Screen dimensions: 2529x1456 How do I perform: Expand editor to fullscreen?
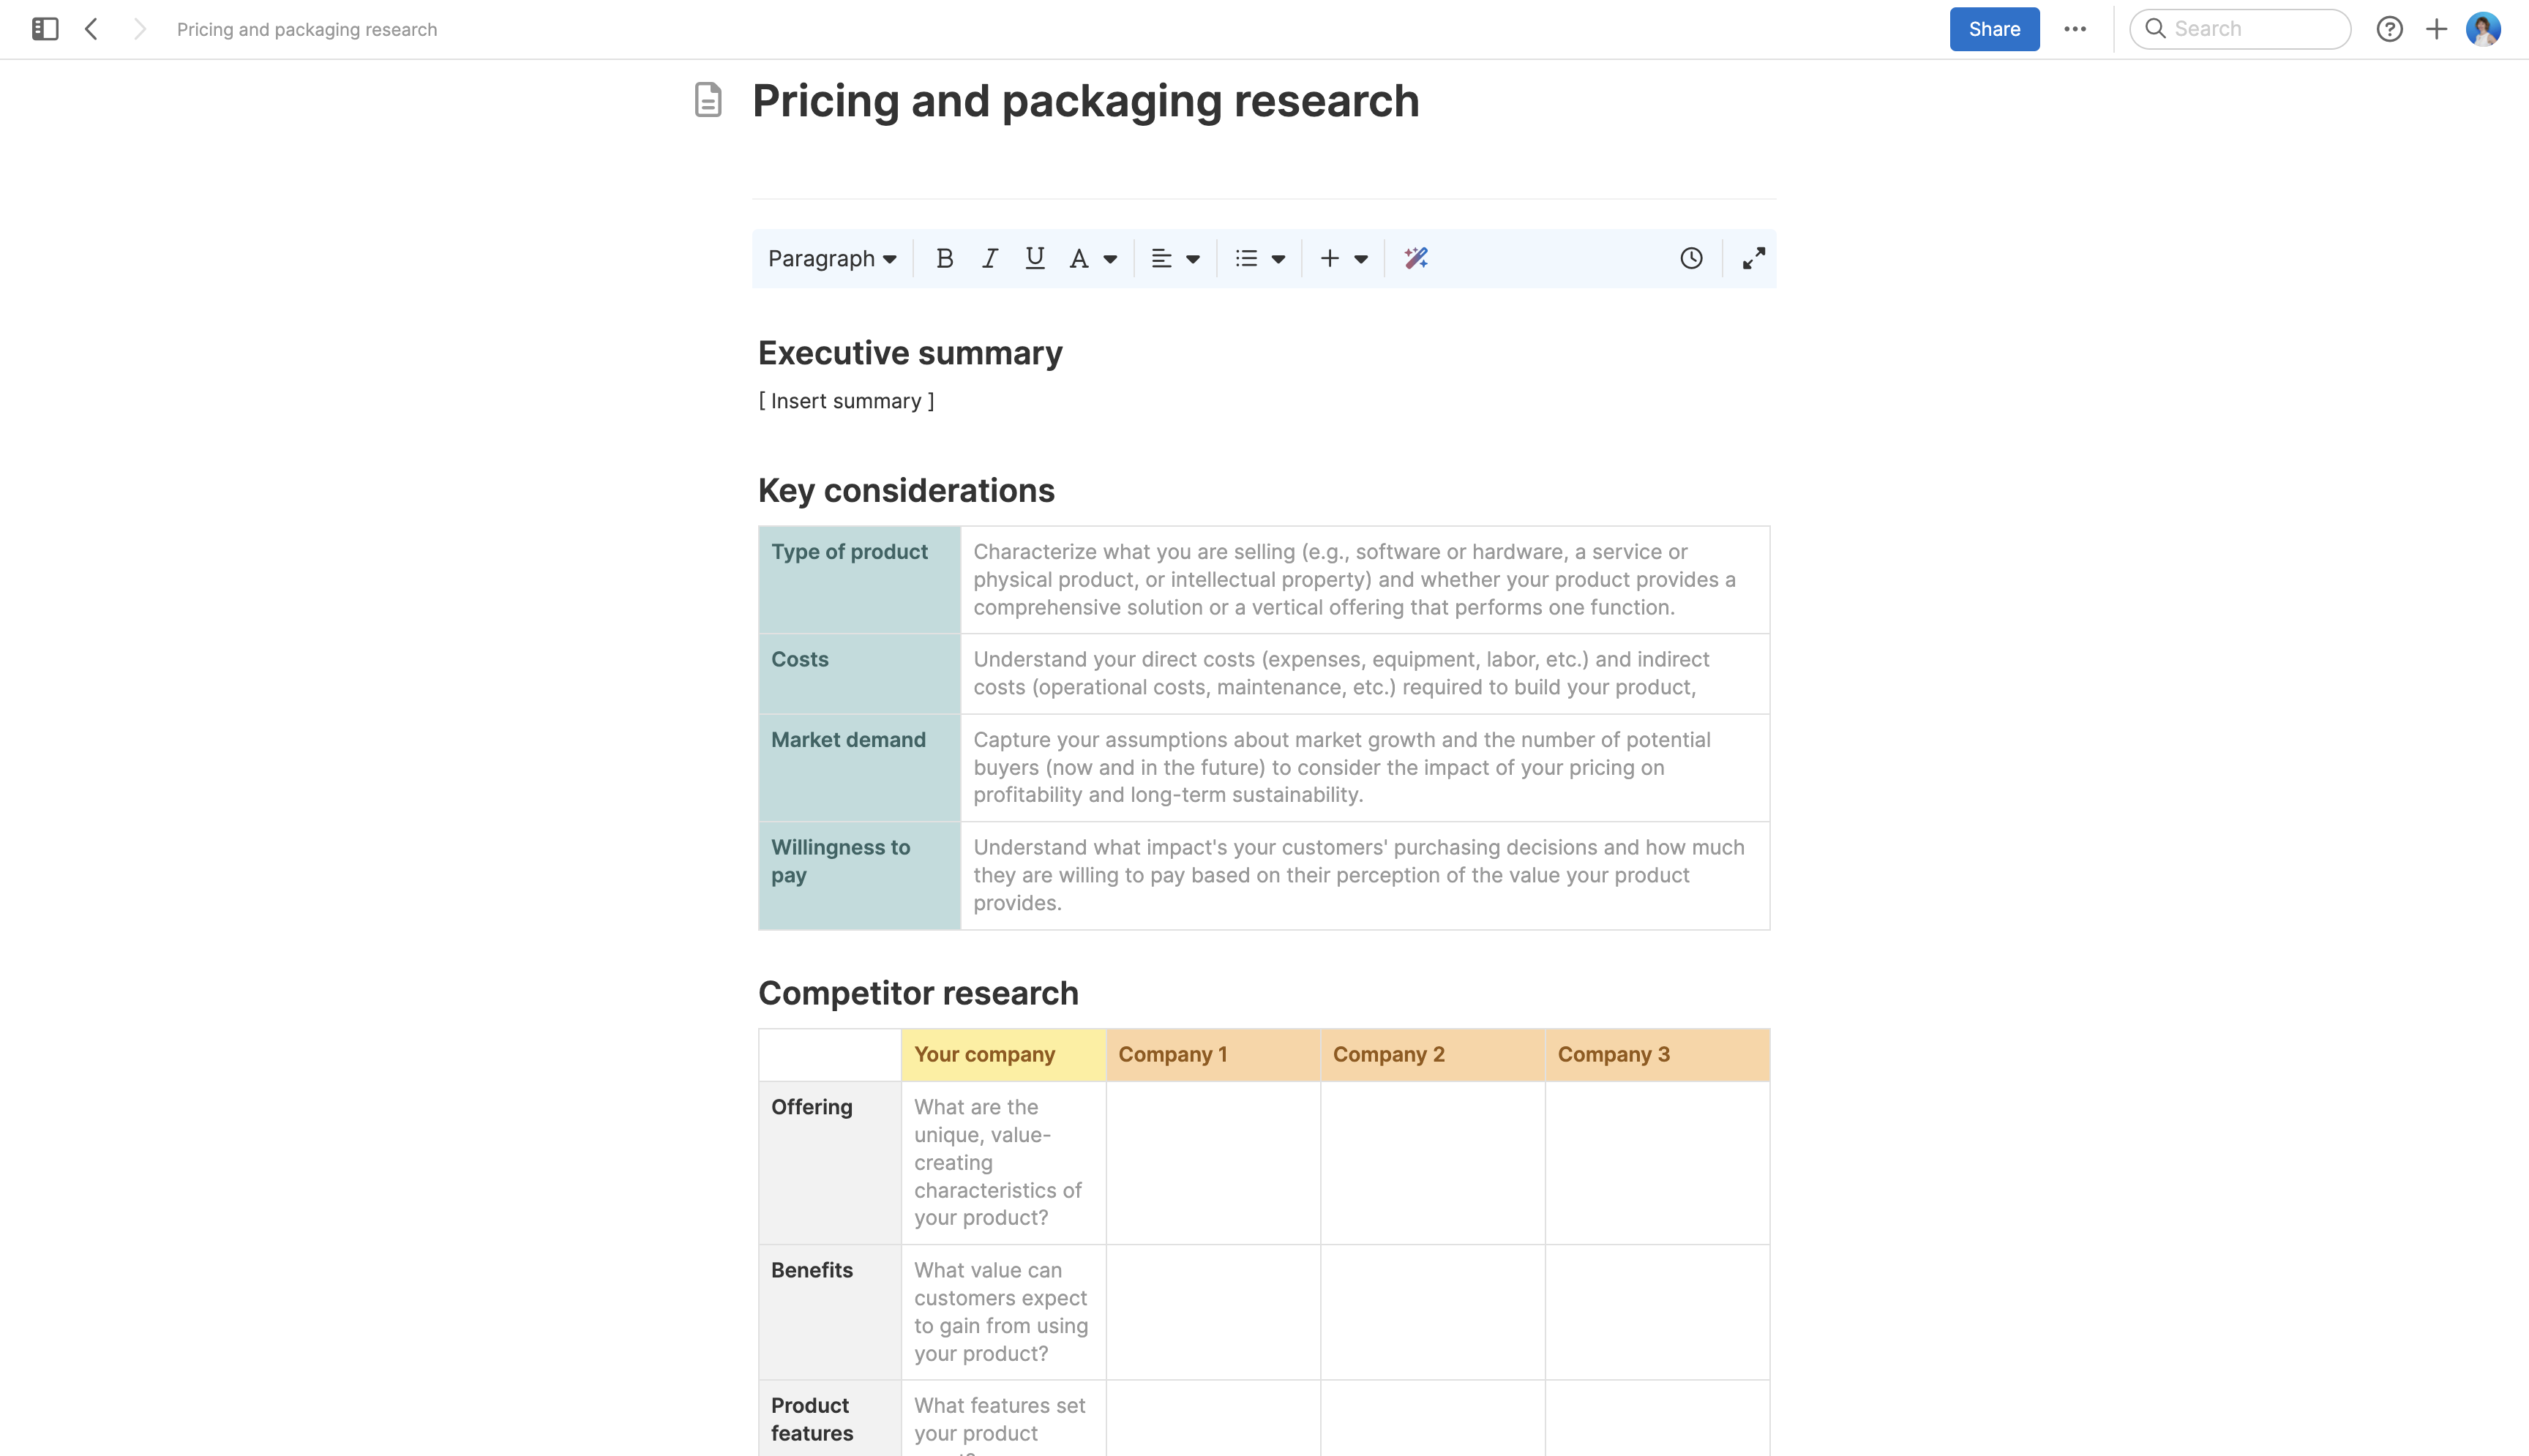tap(1753, 258)
